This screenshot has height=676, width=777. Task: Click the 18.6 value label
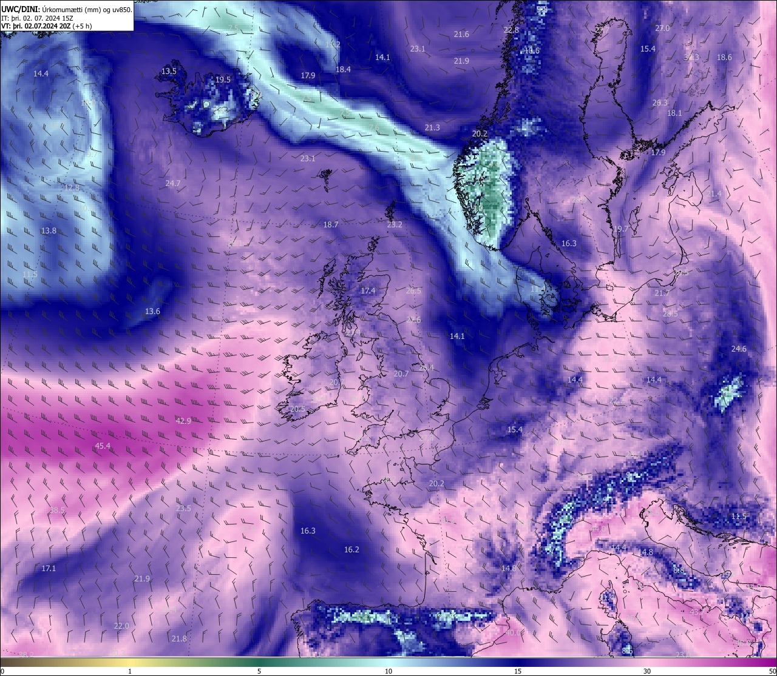(x=724, y=57)
